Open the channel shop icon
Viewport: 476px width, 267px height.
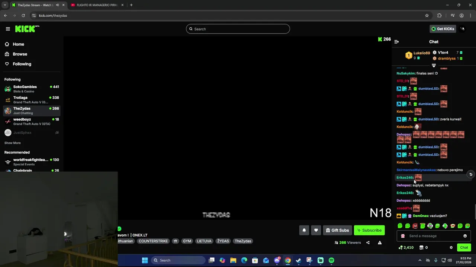[421, 247]
